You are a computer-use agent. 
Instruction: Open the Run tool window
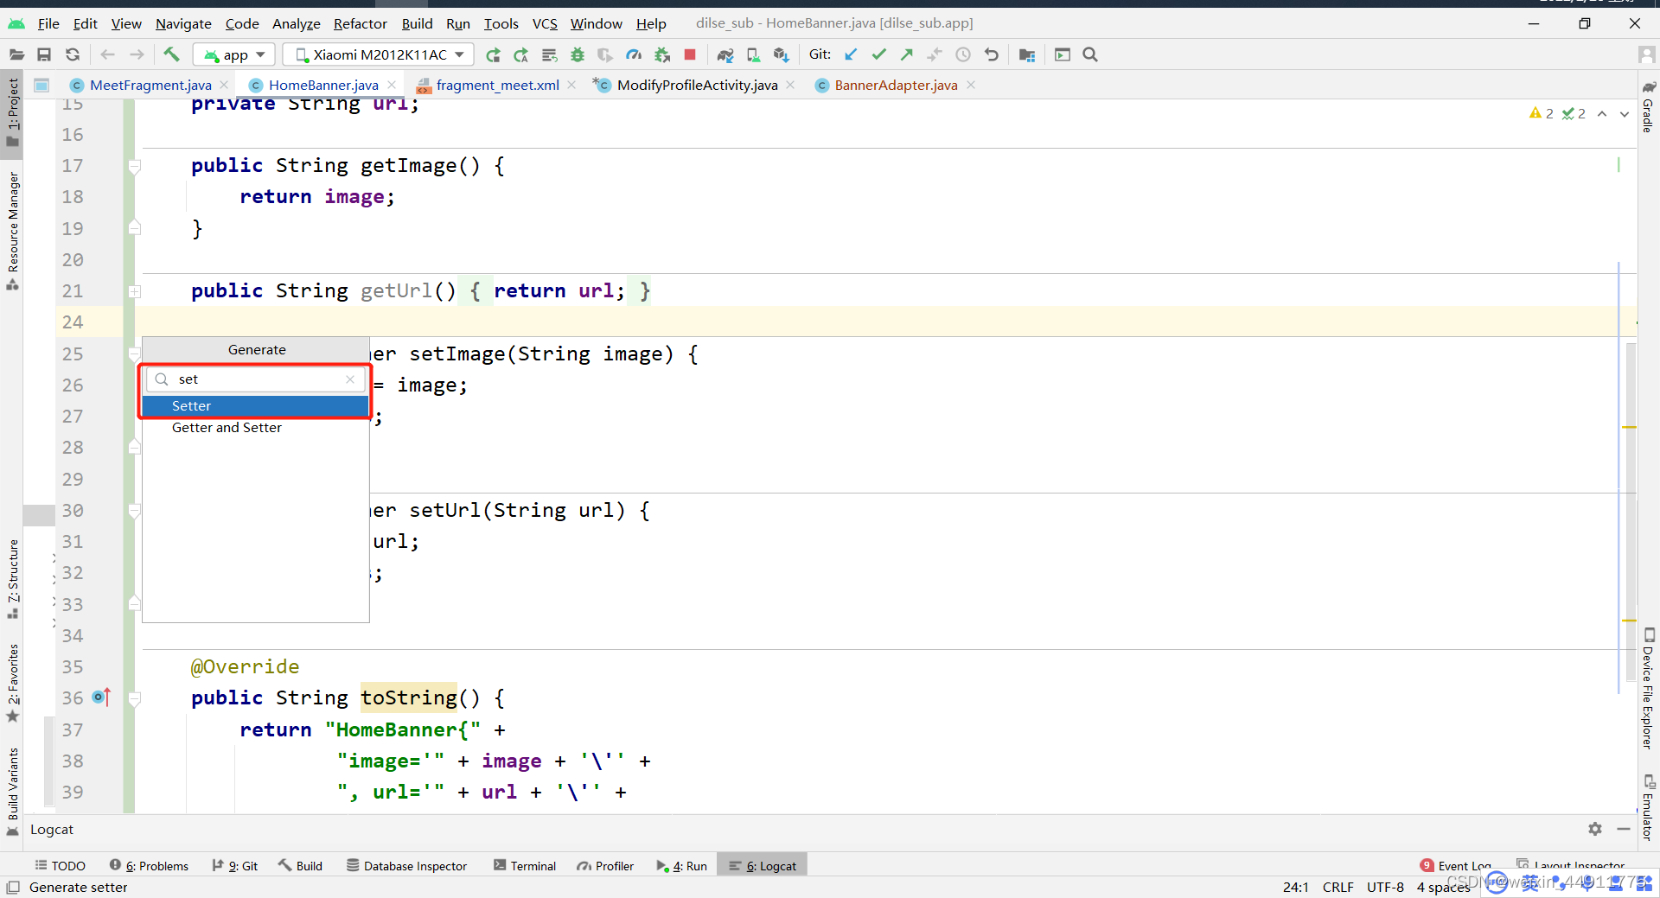[x=681, y=865]
